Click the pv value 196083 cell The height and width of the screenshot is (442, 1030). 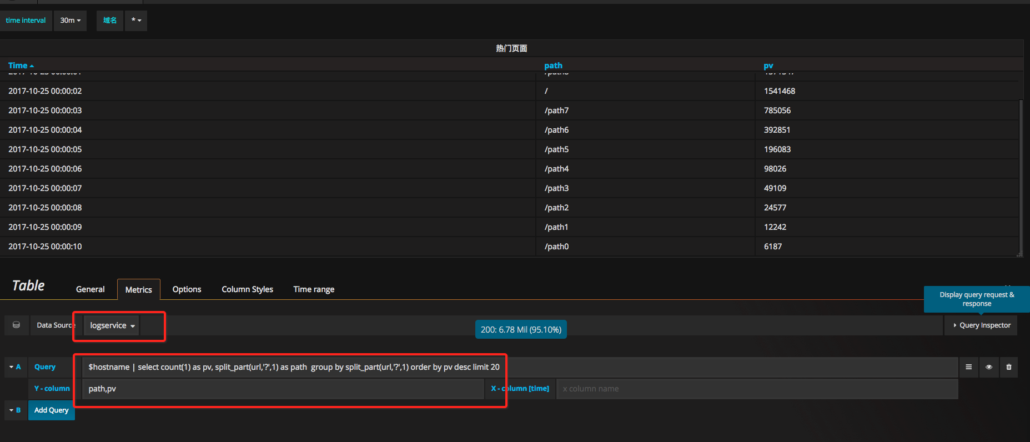pyautogui.click(x=777, y=149)
